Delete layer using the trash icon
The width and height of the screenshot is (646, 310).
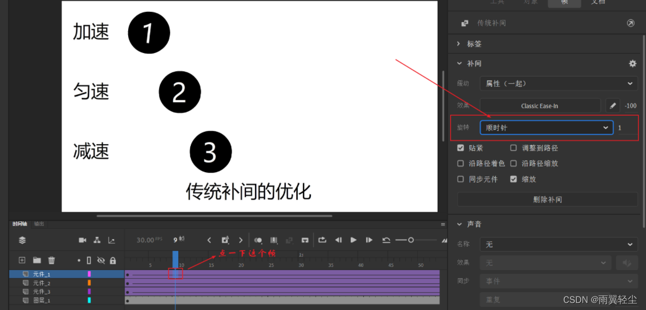pyautogui.click(x=51, y=260)
